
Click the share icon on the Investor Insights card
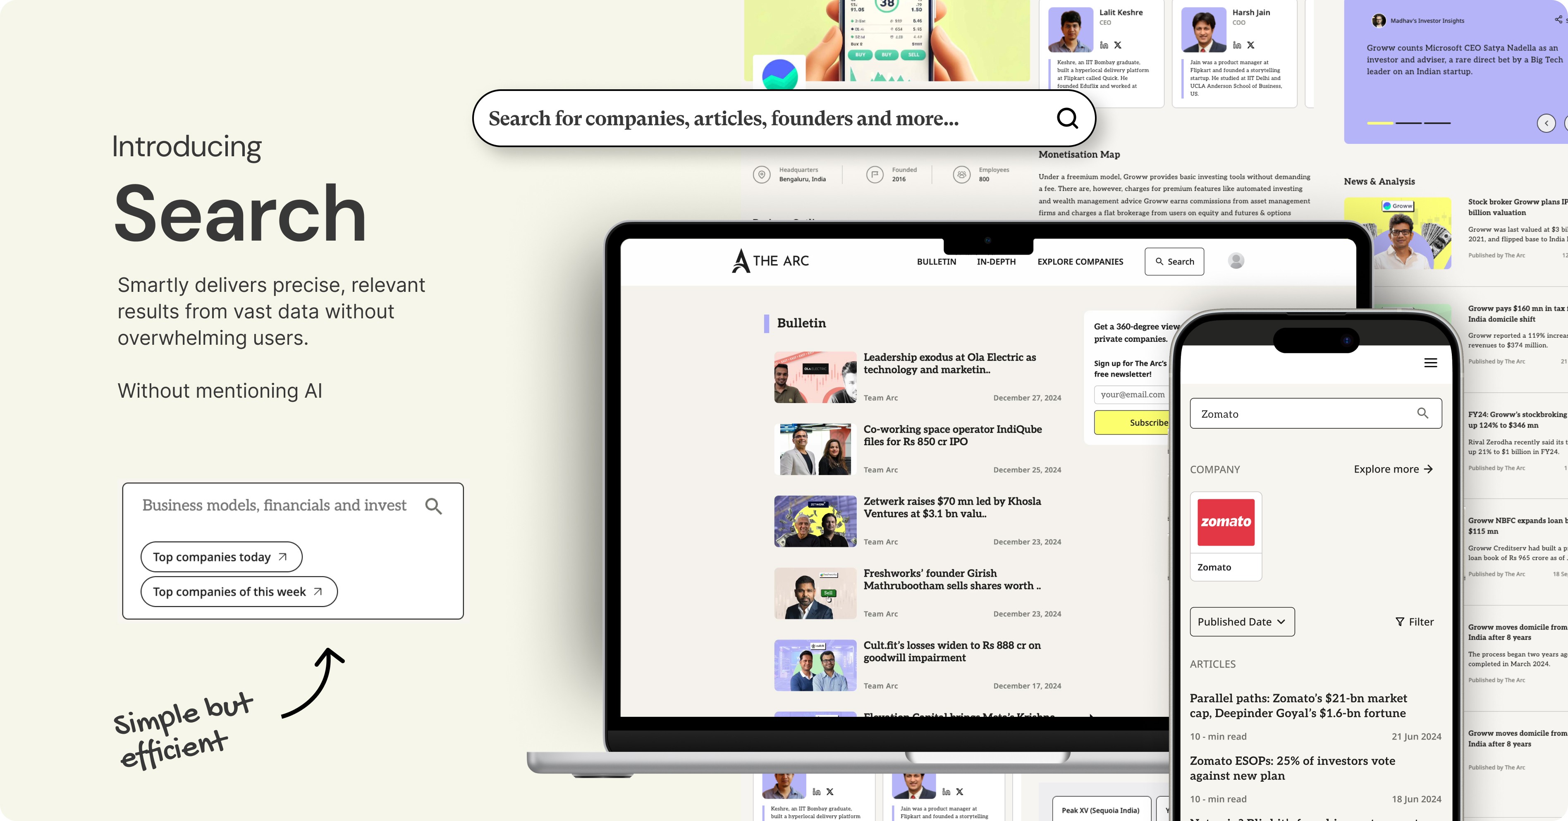click(1558, 20)
